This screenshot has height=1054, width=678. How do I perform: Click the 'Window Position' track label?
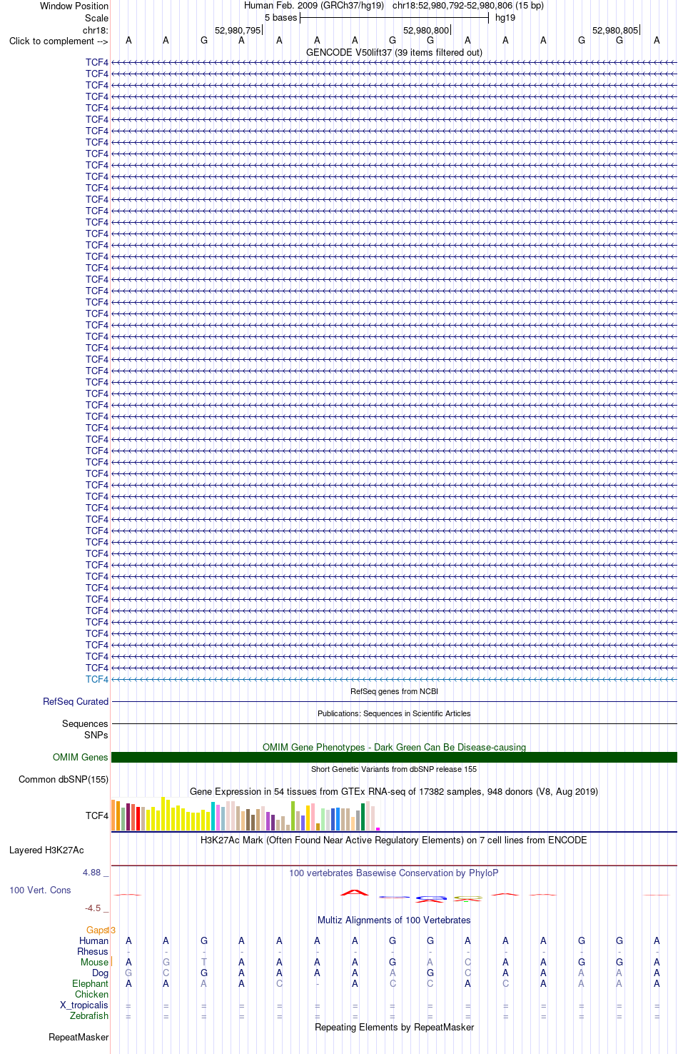[x=74, y=6]
